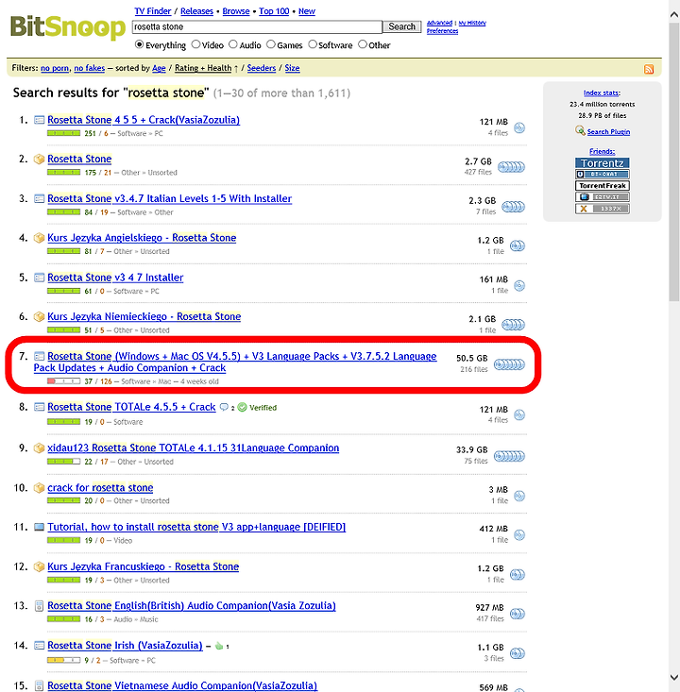The width and height of the screenshot is (680, 692).
Task: Click the BitSnoop logo
Action: (68, 27)
